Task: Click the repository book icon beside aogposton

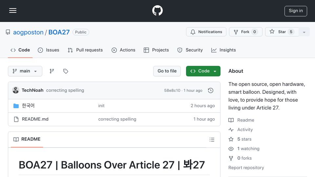Action: (8, 32)
